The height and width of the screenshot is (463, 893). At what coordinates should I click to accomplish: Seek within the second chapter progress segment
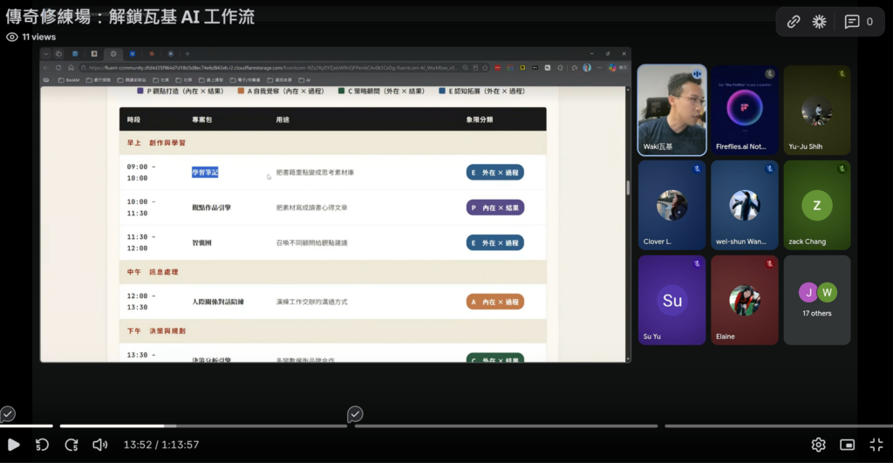pos(203,426)
